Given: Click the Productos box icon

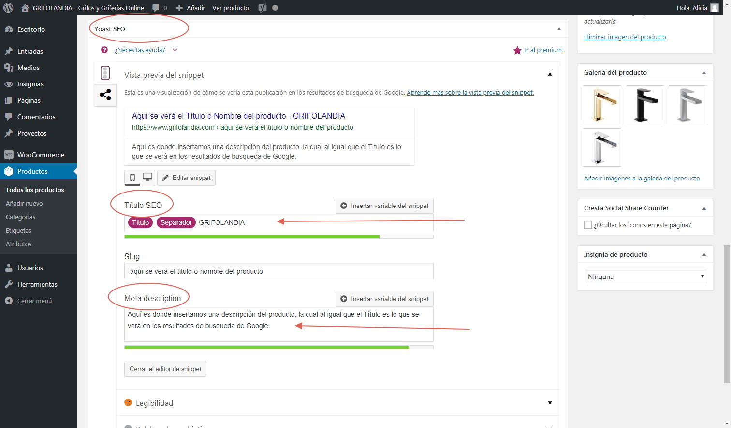Looking at the screenshot, I should 9,171.
